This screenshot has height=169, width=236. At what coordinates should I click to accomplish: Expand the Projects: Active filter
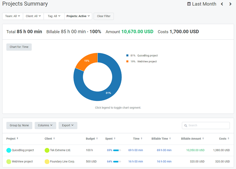78,16
